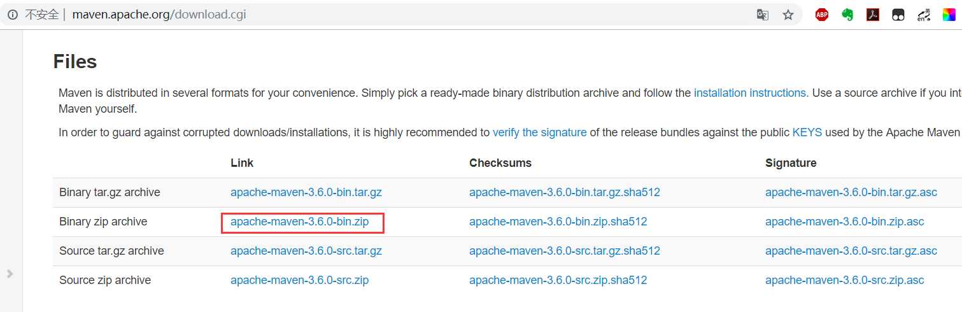Download apache-maven-3.6.0-src.tar.gz source archive

pos(306,251)
